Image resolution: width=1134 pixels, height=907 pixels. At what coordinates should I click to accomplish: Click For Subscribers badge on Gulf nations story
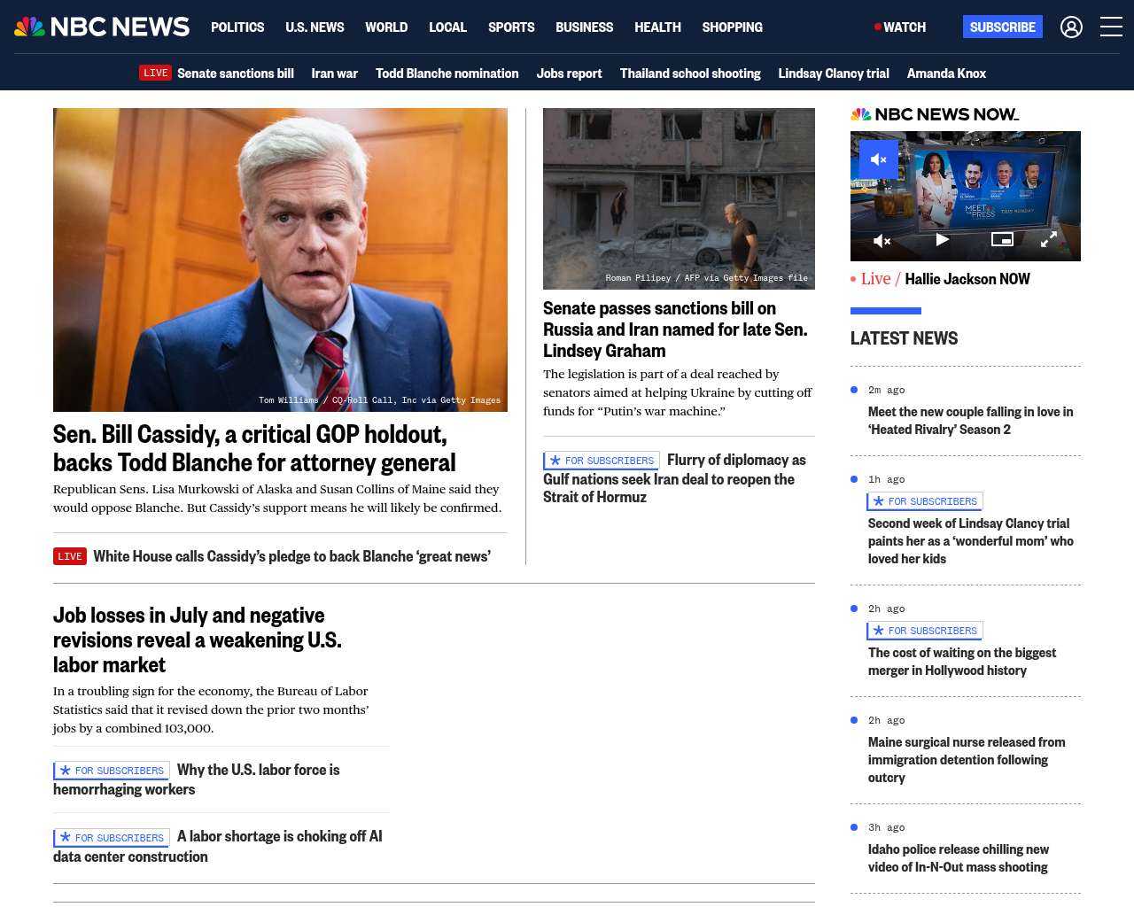[x=602, y=461]
